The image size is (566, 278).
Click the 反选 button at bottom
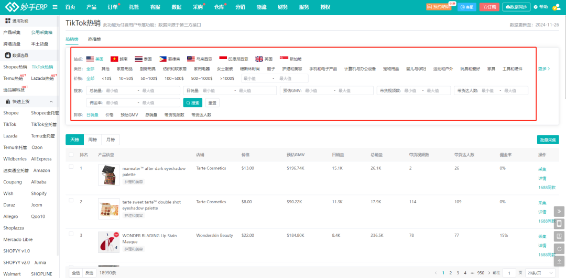coord(89,273)
